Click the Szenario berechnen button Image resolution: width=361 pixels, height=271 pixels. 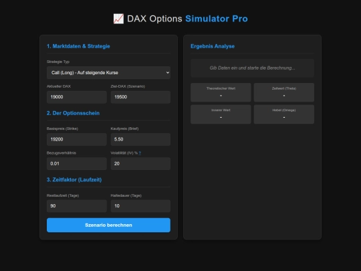(x=108, y=225)
